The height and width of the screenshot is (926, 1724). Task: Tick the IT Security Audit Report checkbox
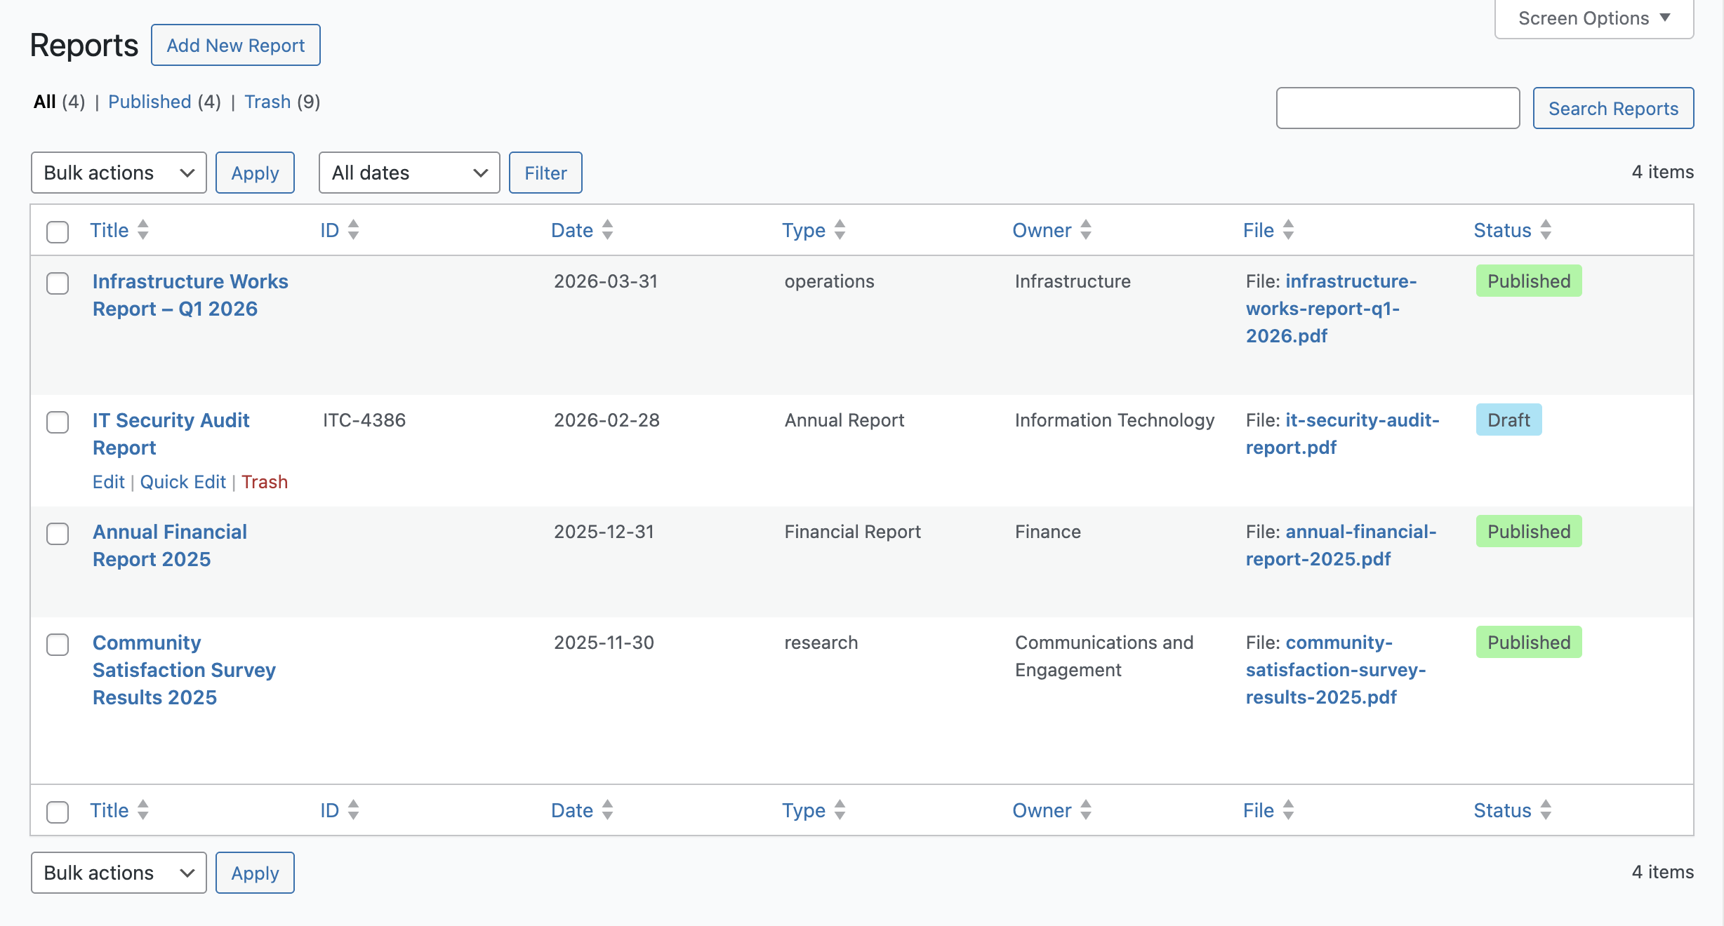58,422
